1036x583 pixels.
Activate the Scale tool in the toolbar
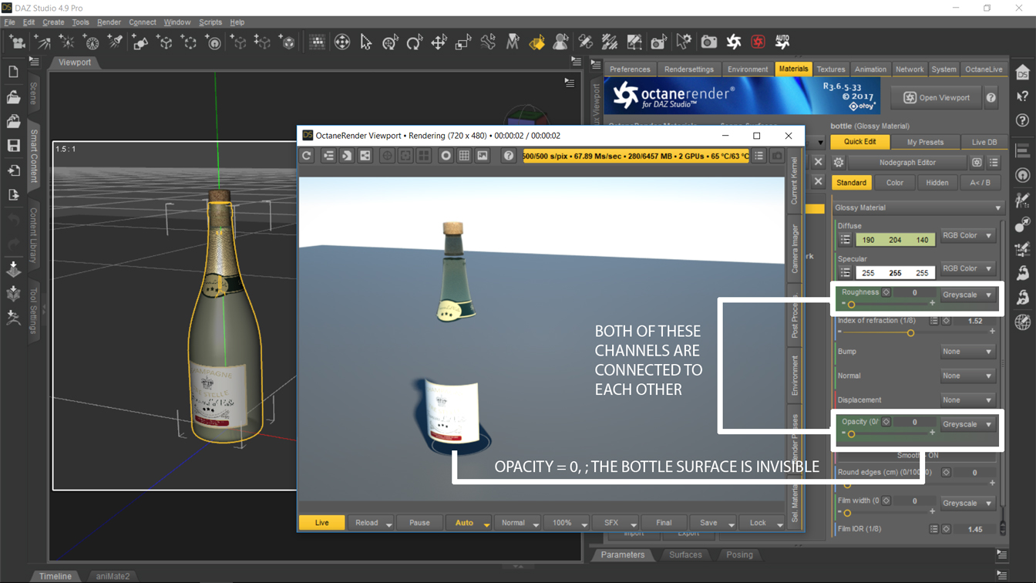click(463, 42)
